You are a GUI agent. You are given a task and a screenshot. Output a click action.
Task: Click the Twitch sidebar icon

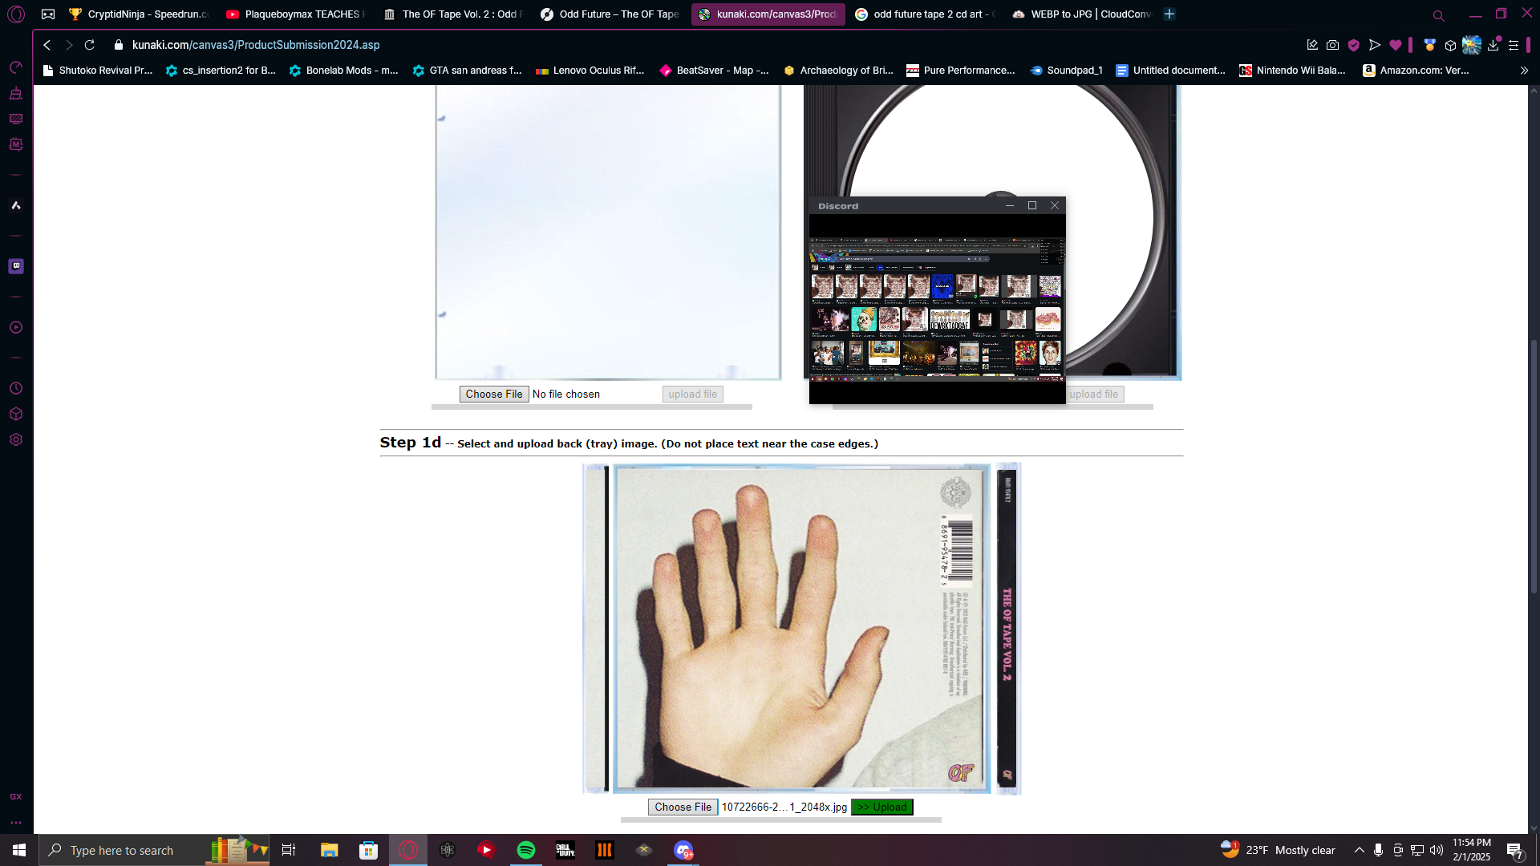pyautogui.click(x=16, y=266)
